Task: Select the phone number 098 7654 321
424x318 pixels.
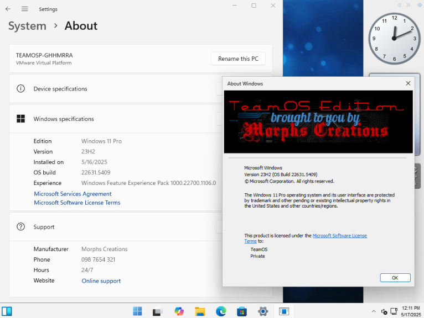Action: pos(98,259)
